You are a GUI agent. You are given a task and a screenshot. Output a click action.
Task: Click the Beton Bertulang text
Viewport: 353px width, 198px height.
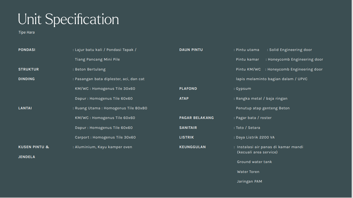[x=90, y=69]
